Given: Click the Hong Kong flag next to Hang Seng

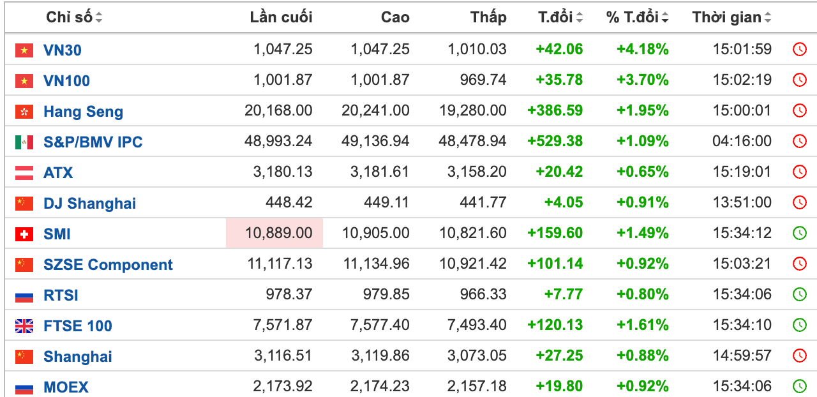Looking at the screenshot, I should (x=24, y=112).
